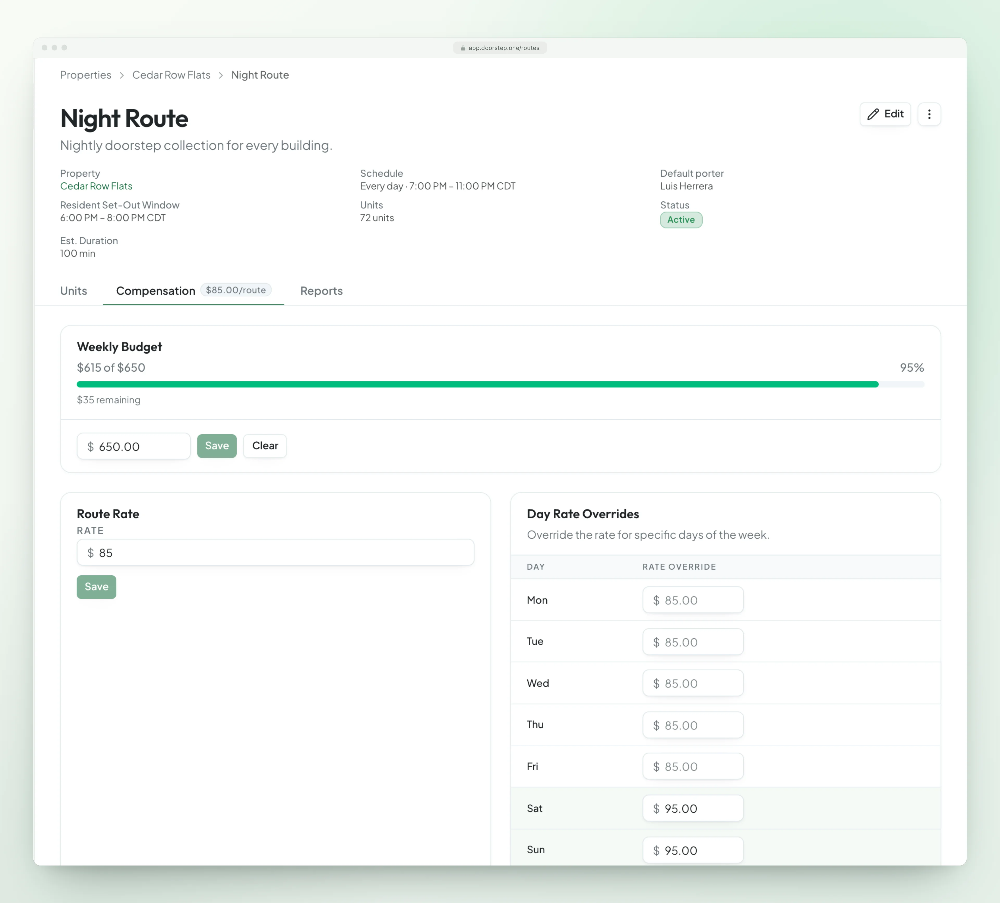Screen dimensions: 1000x903
Task: Click the 'RATE OVERRIDE' column header
Action: 679,567
